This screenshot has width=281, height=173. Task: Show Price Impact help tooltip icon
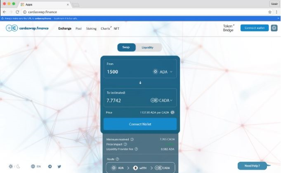pyautogui.click(x=125, y=144)
